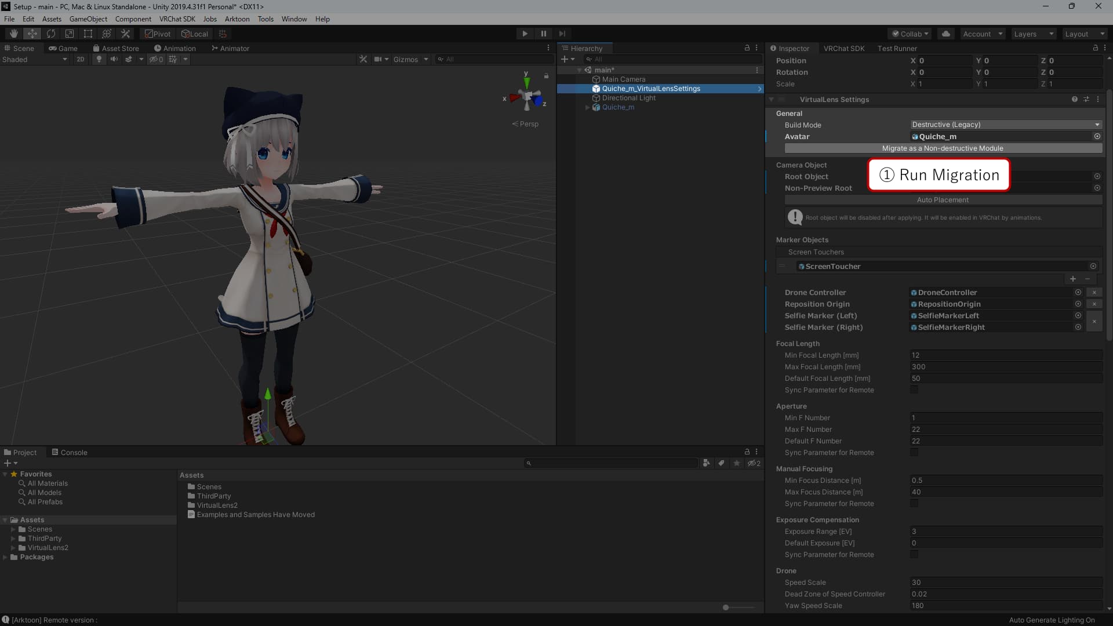Select the Move tool
The image size is (1113, 626).
[32, 34]
